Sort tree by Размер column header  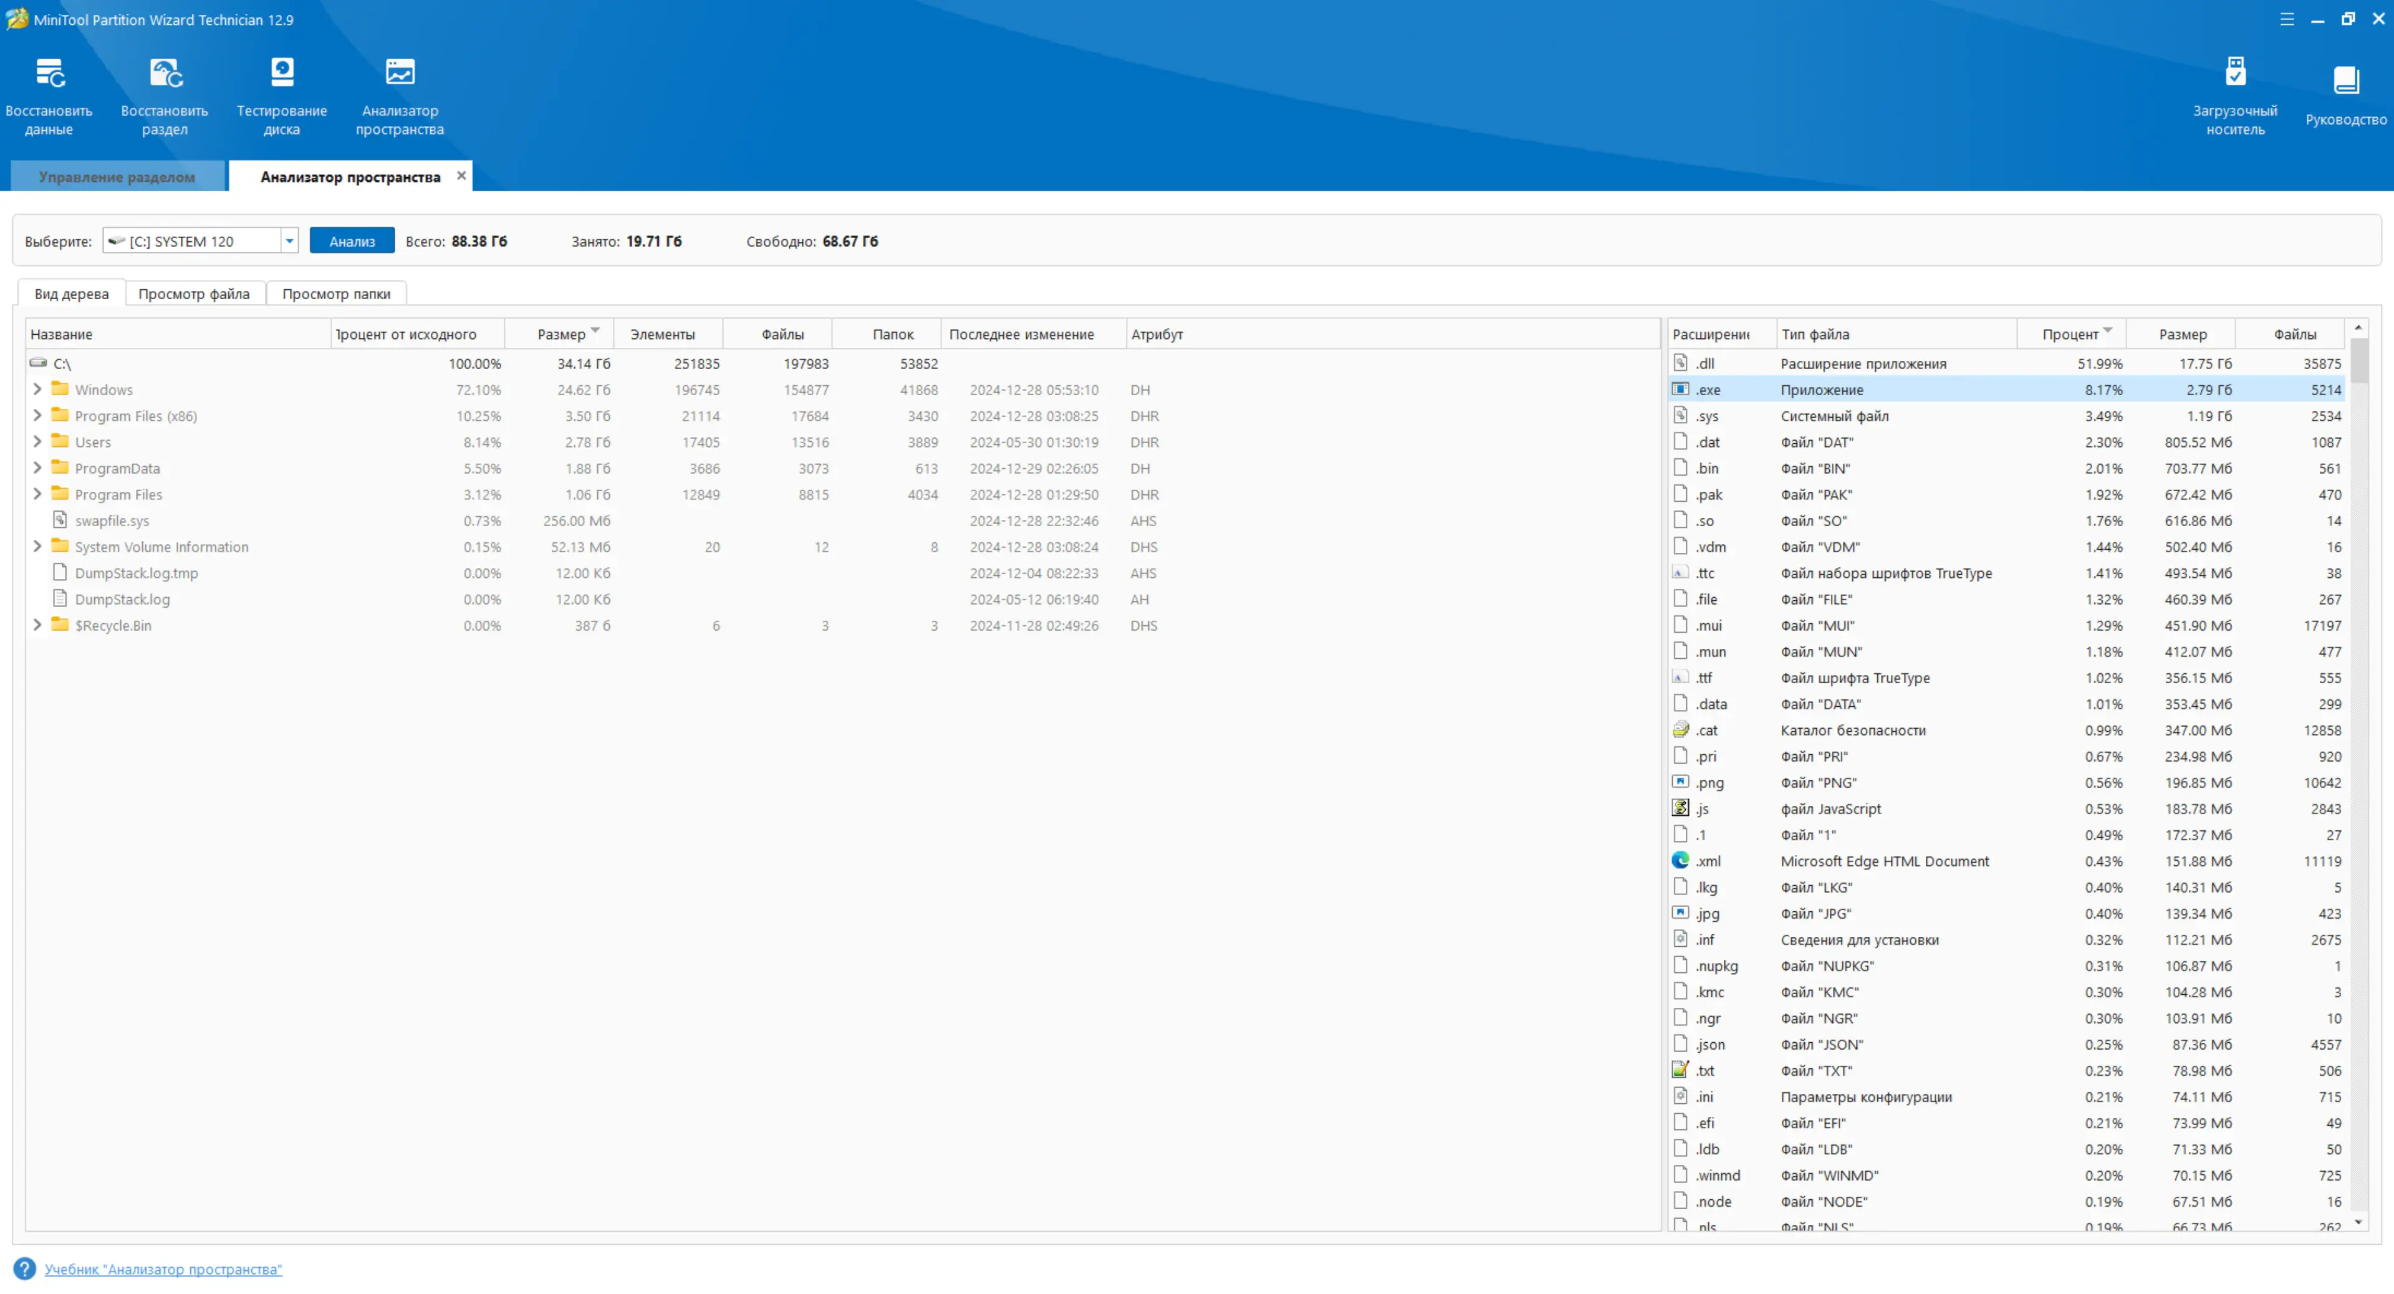point(560,335)
